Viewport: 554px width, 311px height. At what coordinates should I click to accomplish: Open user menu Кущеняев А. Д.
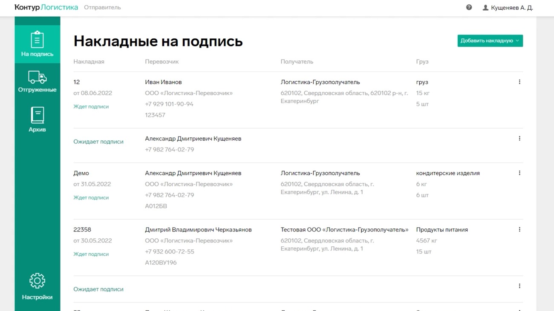point(508,8)
